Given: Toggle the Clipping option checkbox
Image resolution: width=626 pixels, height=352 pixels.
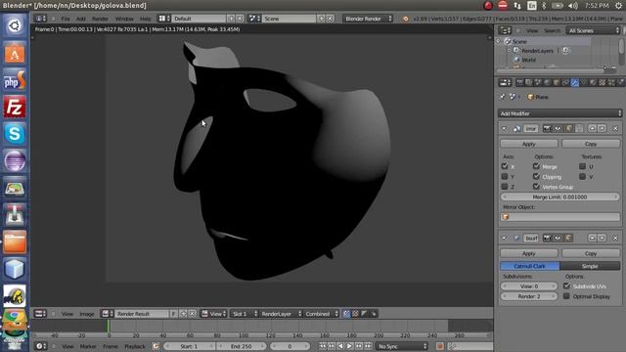Looking at the screenshot, I should [536, 176].
